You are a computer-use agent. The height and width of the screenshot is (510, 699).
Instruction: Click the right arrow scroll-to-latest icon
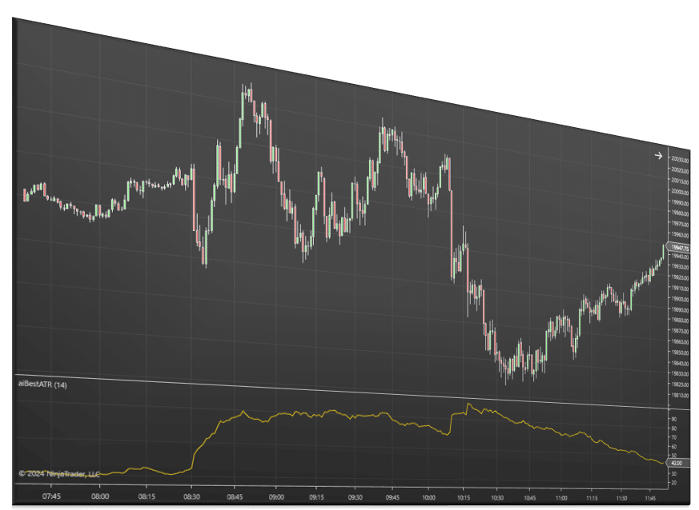658,156
